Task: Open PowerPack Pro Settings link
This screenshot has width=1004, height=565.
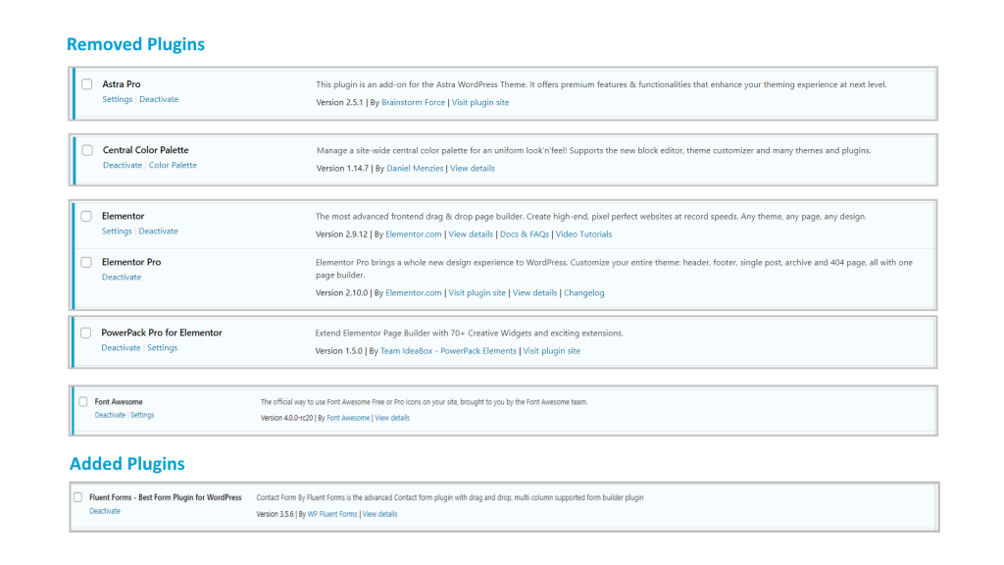Action: click(163, 348)
